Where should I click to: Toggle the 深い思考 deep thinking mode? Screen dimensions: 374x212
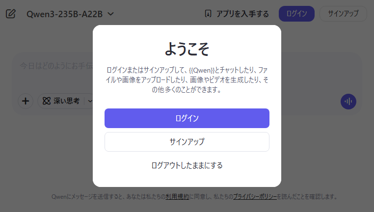point(61,101)
